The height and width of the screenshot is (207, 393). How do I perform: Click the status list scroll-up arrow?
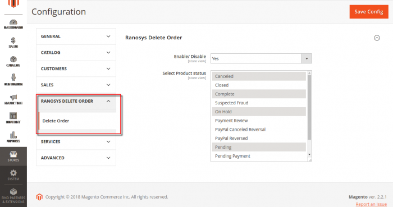point(309,73)
